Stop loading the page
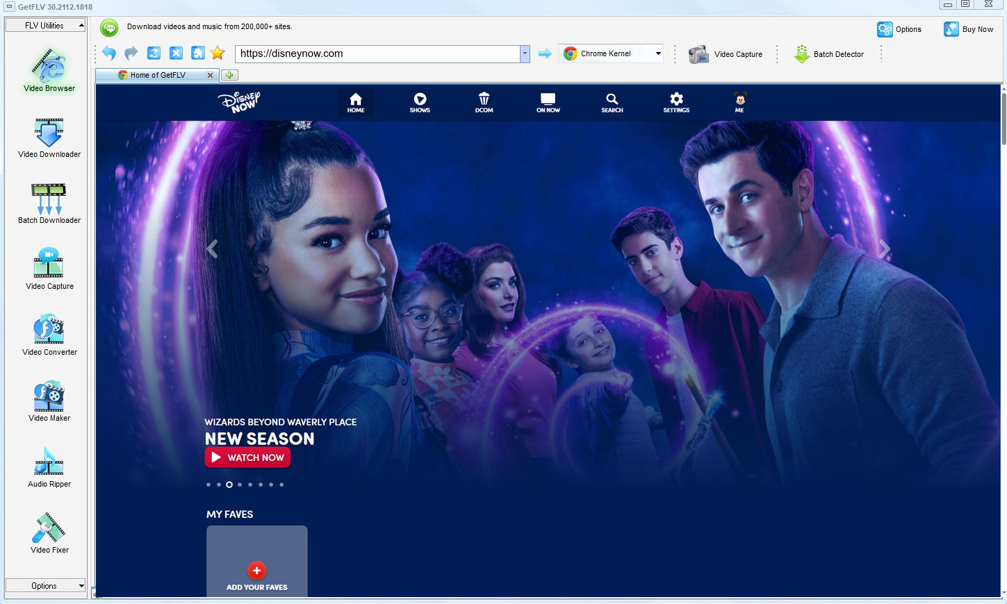The image size is (1007, 604). [176, 53]
